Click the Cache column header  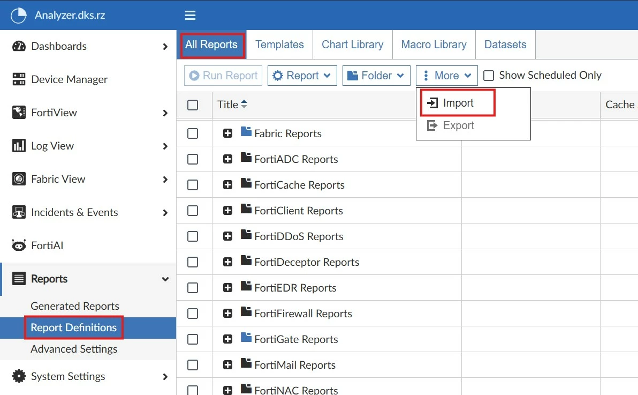pos(620,105)
